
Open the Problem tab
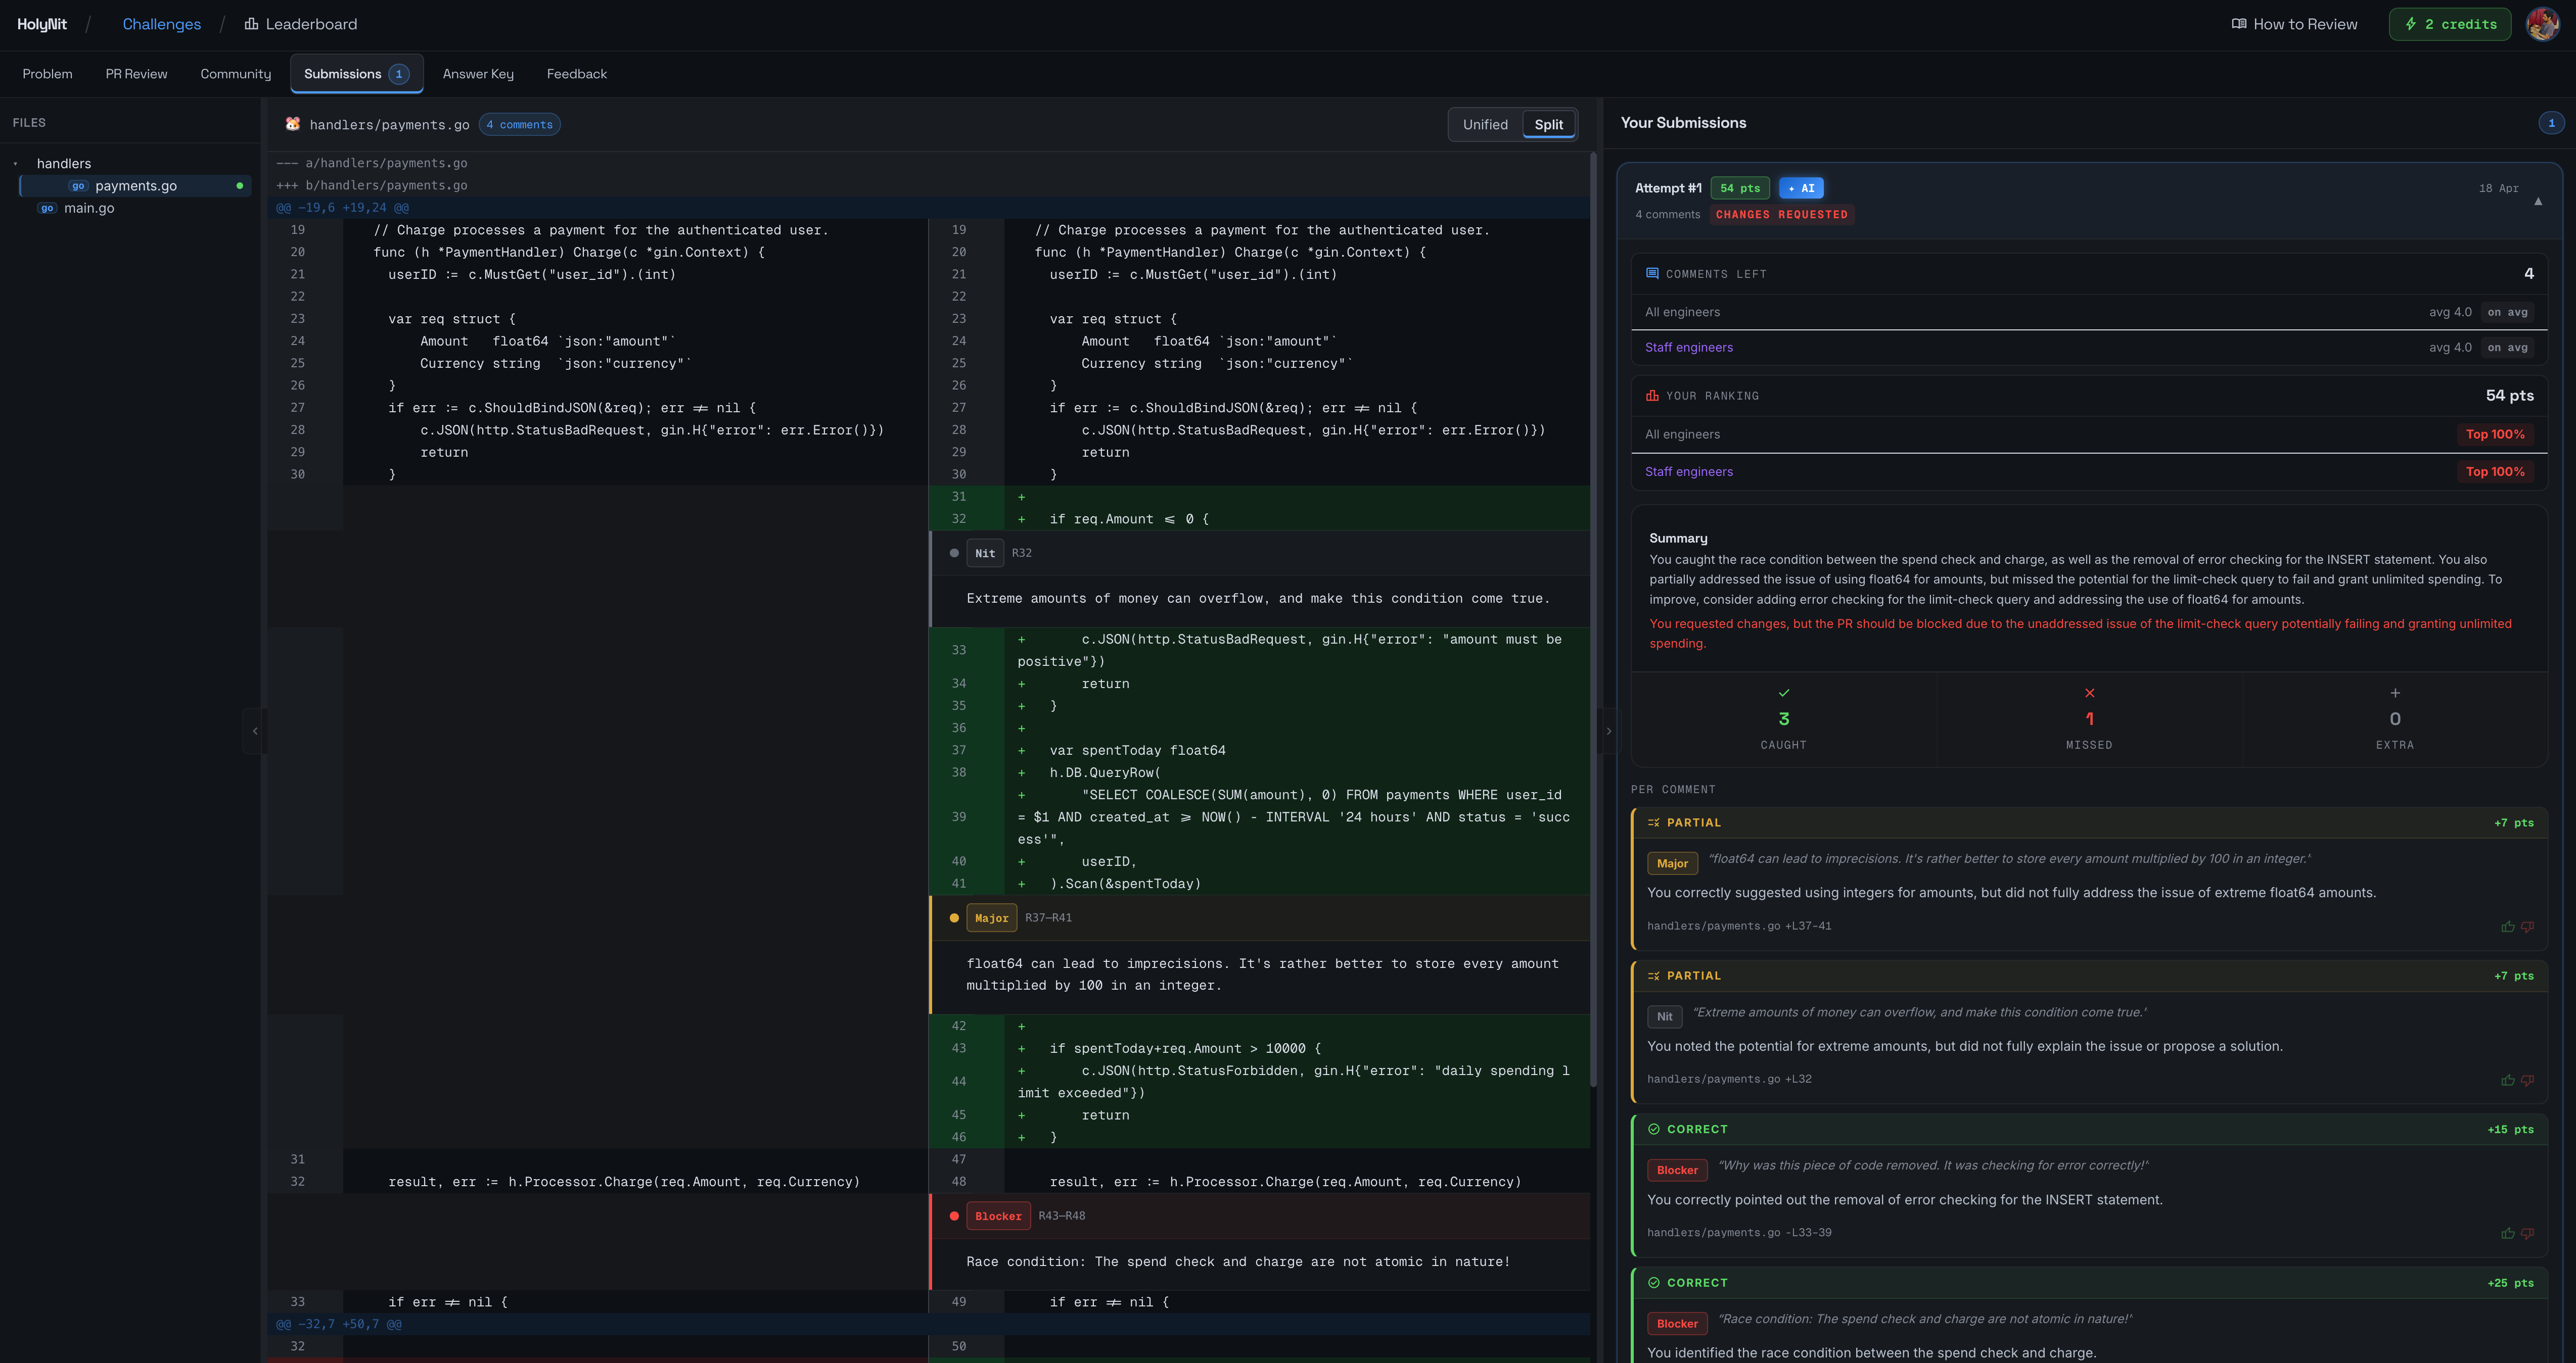47,74
